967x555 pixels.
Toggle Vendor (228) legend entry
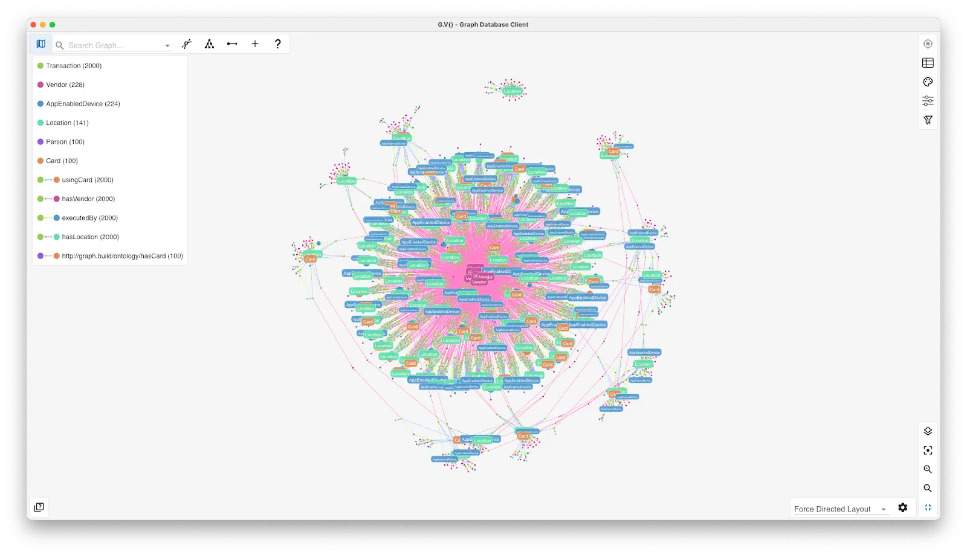point(61,85)
